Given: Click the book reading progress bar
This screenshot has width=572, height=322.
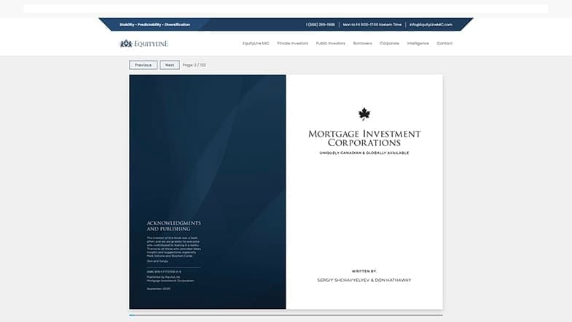Looking at the screenshot, I should 286,315.
